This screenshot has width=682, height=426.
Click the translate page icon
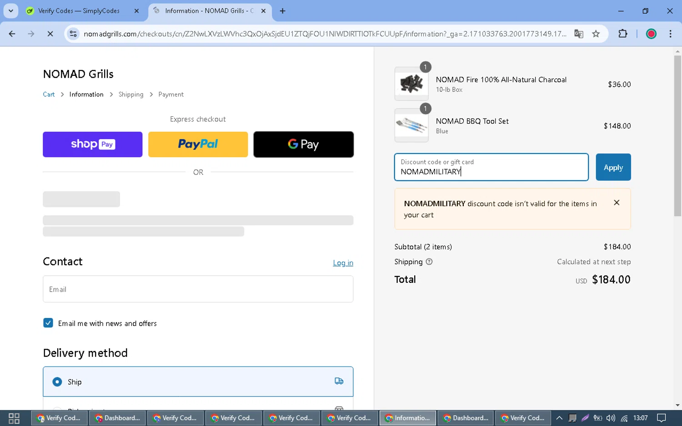(579, 34)
